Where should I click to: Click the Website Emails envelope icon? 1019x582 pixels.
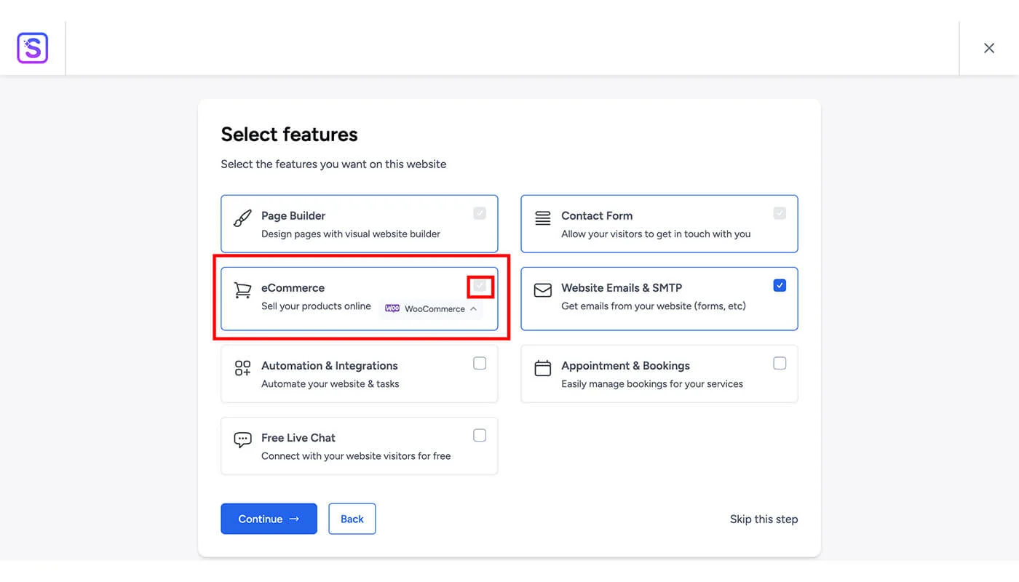(542, 290)
